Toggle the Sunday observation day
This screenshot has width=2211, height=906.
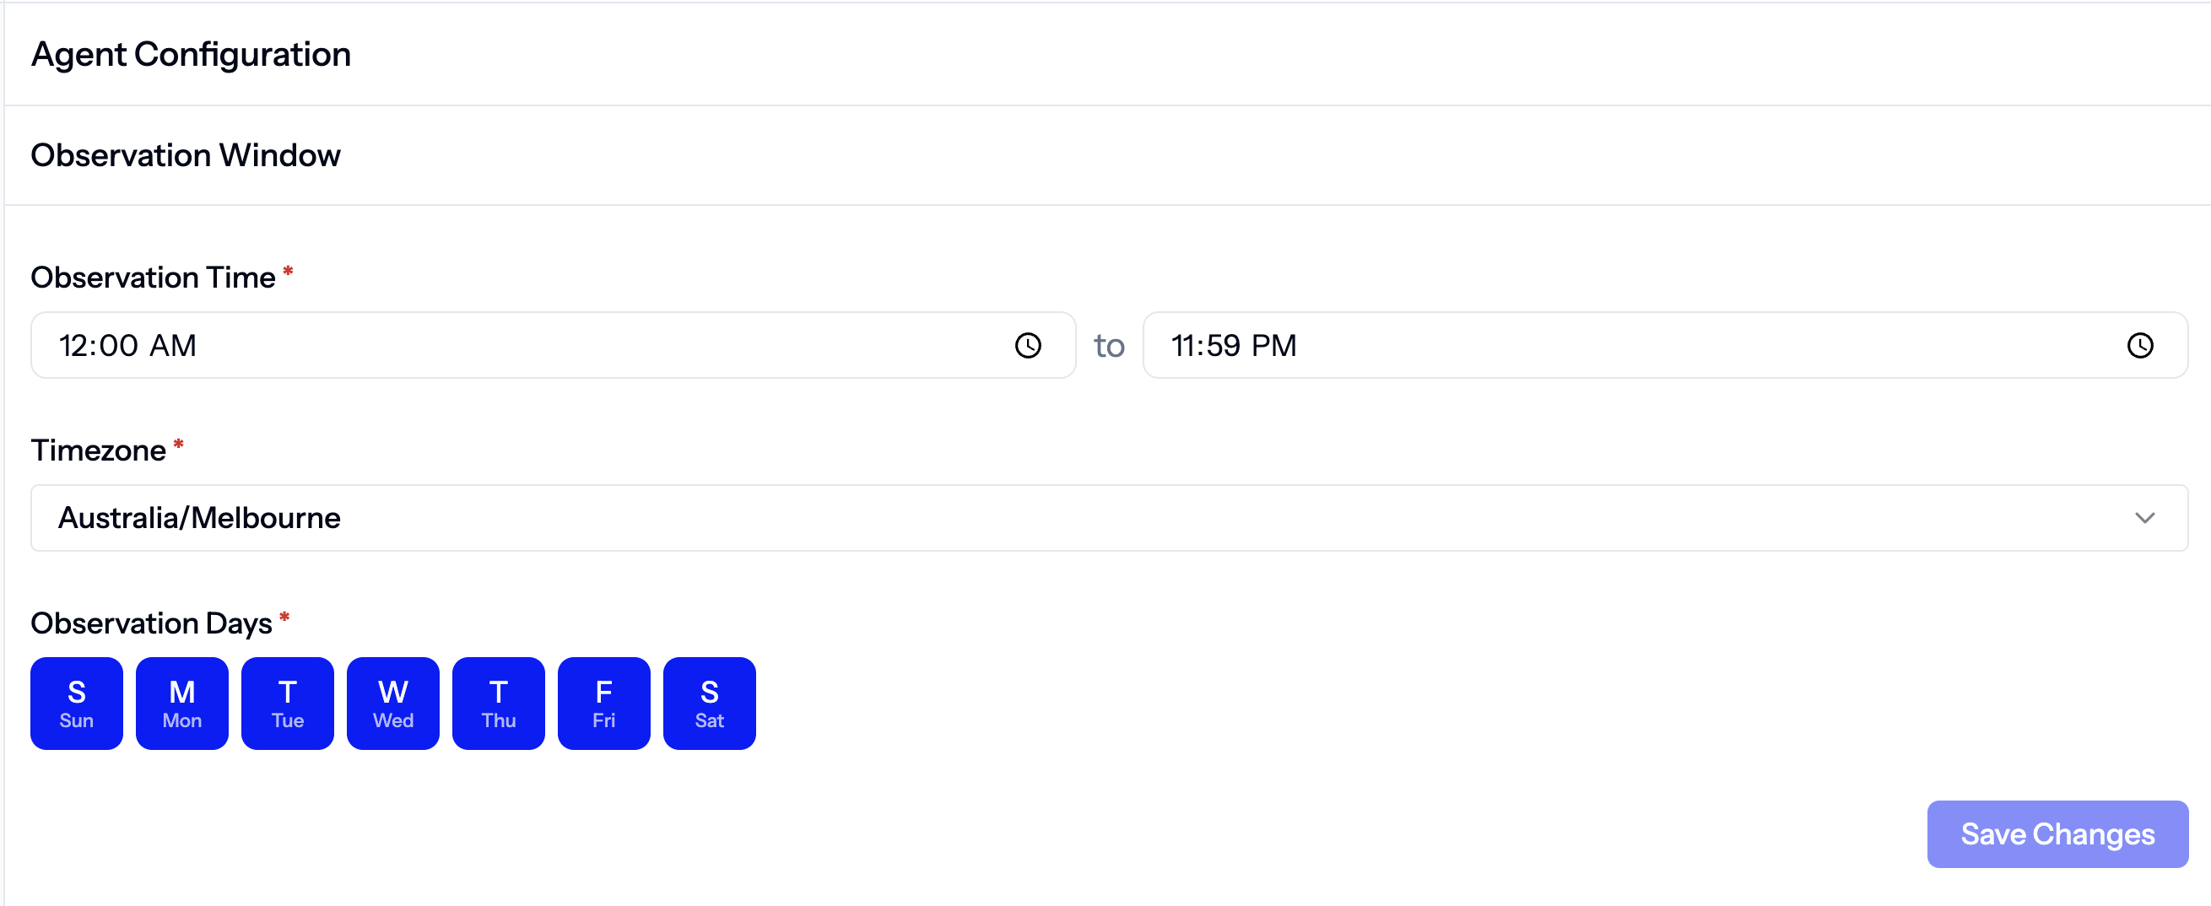click(x=76, y=703)
